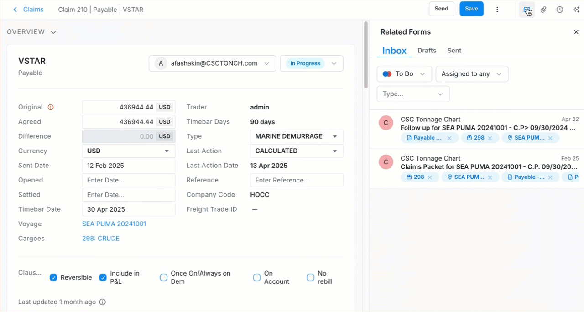Click the back arrow next to Claims

[x=15, y=10]
